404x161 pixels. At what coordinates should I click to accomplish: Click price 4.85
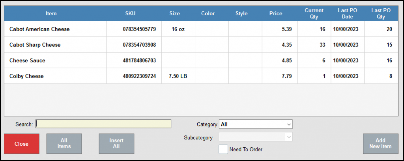click(x=287, y=60)
